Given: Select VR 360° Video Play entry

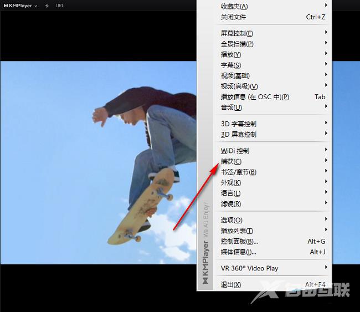Looking at the screenshot, I should pos(249,268).
